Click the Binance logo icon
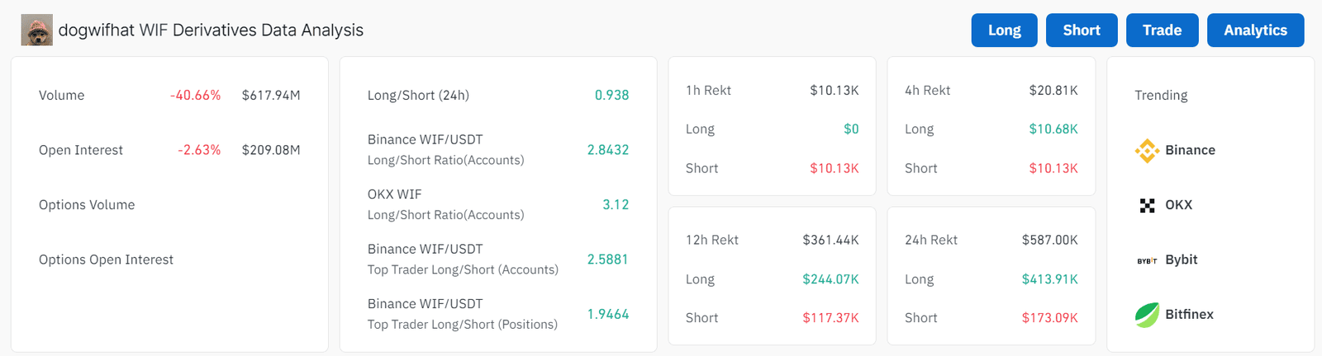 point(1147,151)
